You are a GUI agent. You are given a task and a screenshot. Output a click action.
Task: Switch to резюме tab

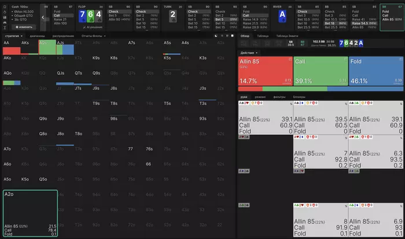[x=260, y=97]
